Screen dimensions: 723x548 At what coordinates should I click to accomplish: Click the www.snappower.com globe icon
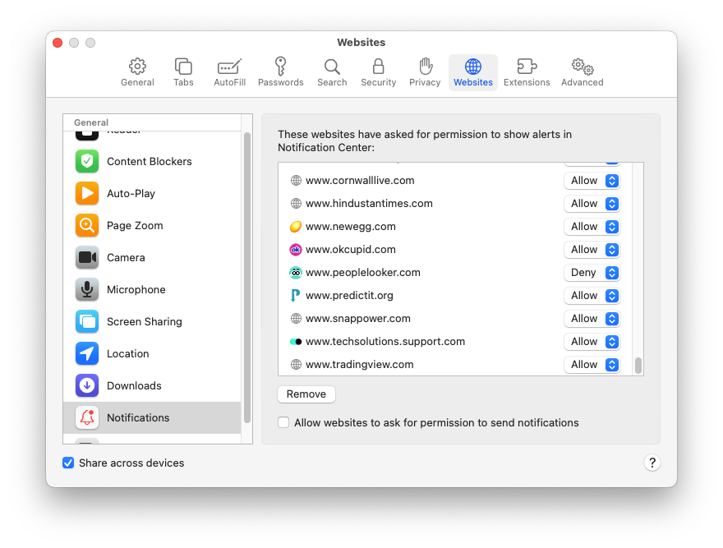coord(296,318)
